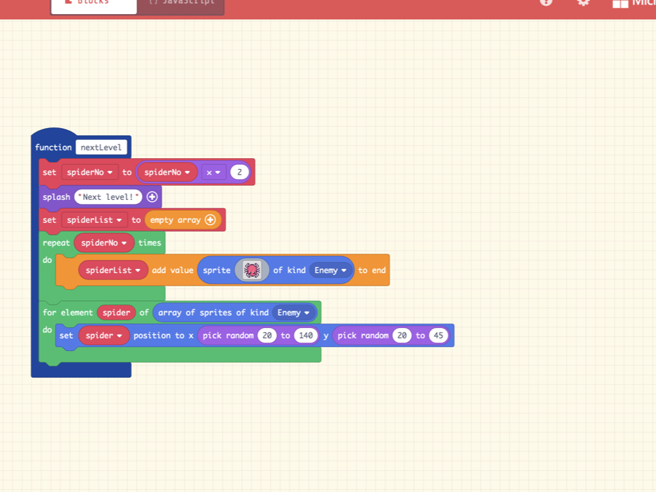Select the repeat block label
This screenshot has height=492, width=656.
pos(56,243)
